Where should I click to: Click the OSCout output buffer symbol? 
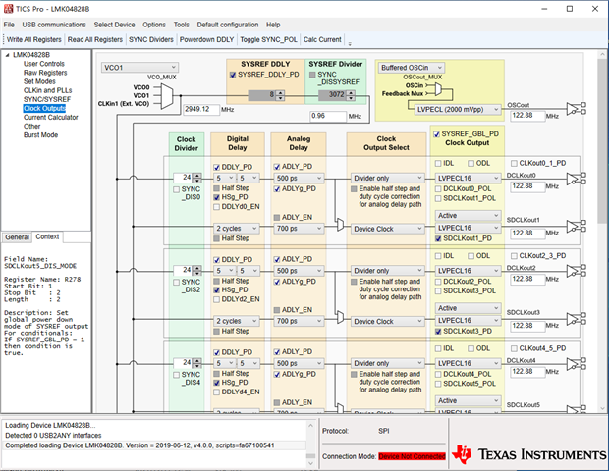576,109
